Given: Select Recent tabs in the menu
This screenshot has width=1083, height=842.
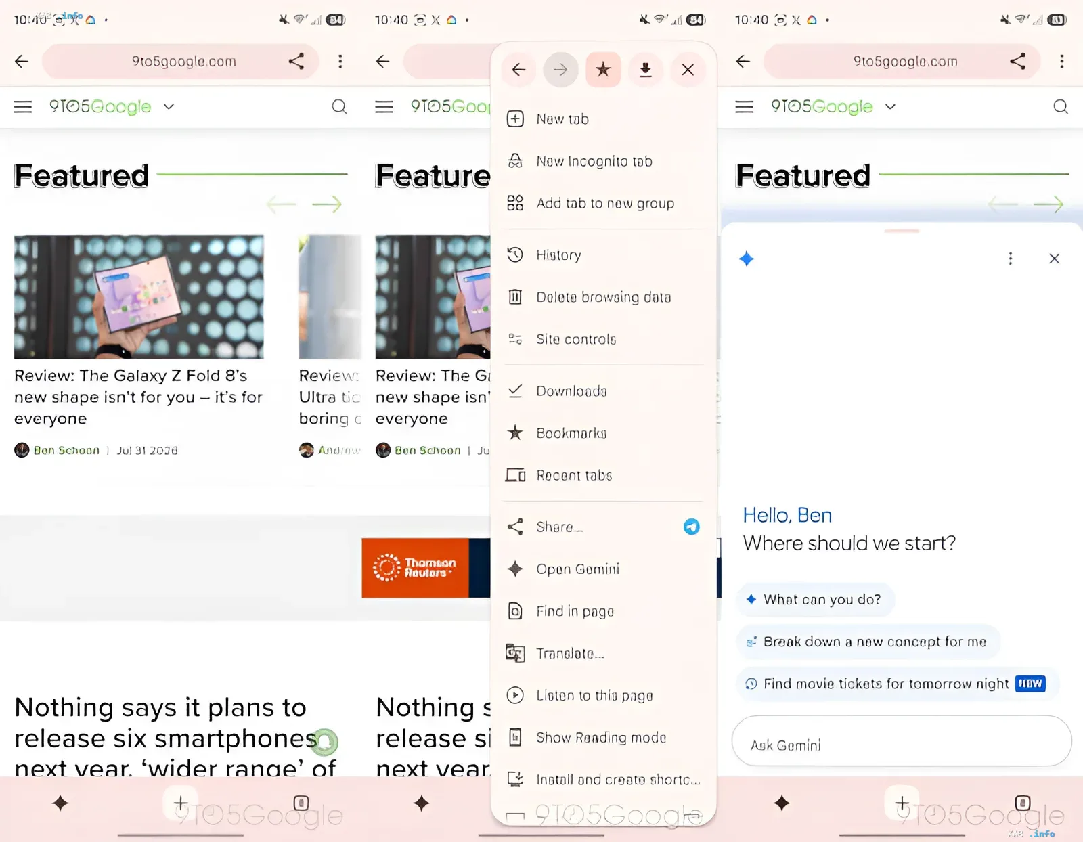Looking at the screenshot, I should coord(603,475).
